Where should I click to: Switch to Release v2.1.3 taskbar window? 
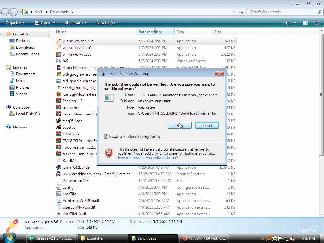(51, 238)
